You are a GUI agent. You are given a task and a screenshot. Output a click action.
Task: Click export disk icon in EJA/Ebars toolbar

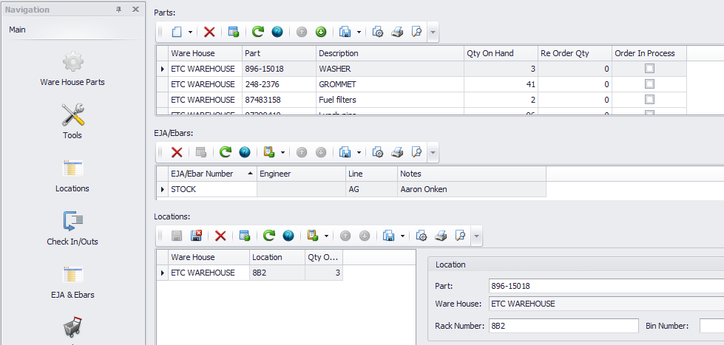coord(345,152)
